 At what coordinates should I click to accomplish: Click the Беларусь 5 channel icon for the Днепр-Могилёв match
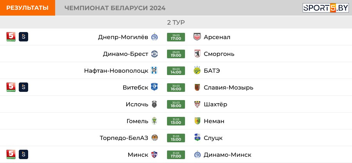pyautogui.click(x=11, y=37)
